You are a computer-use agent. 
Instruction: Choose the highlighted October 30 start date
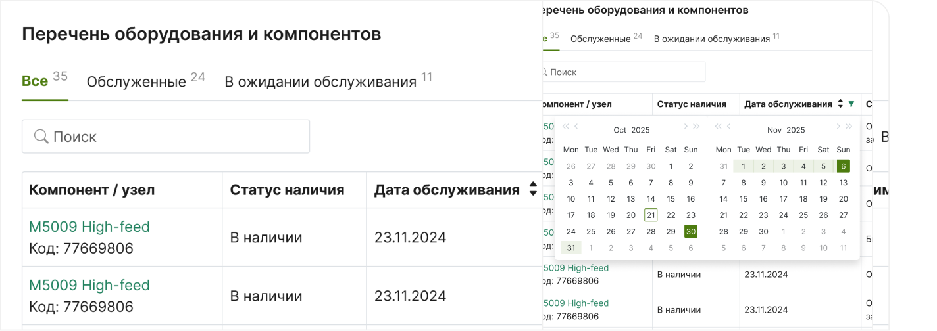pos(690,231)
